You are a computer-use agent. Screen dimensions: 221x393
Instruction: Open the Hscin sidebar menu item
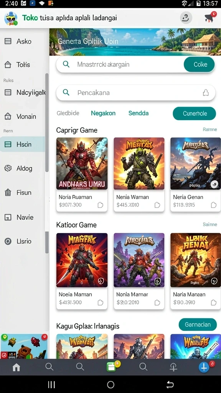tap(23, 144)
